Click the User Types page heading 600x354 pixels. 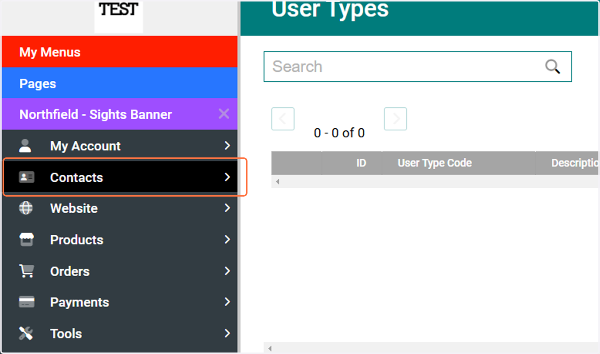point(330,10)
